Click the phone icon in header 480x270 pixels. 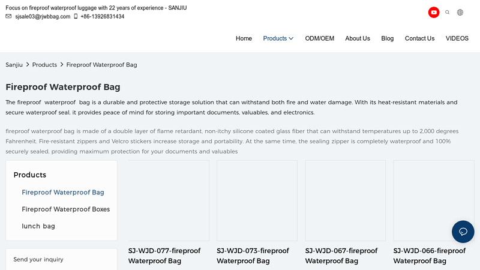click(76, 17)
